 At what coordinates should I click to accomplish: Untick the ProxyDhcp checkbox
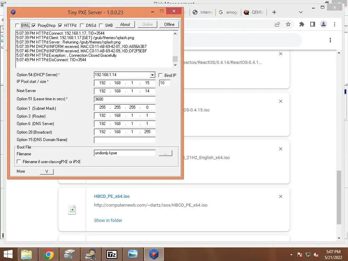click(x=34, y=25)
